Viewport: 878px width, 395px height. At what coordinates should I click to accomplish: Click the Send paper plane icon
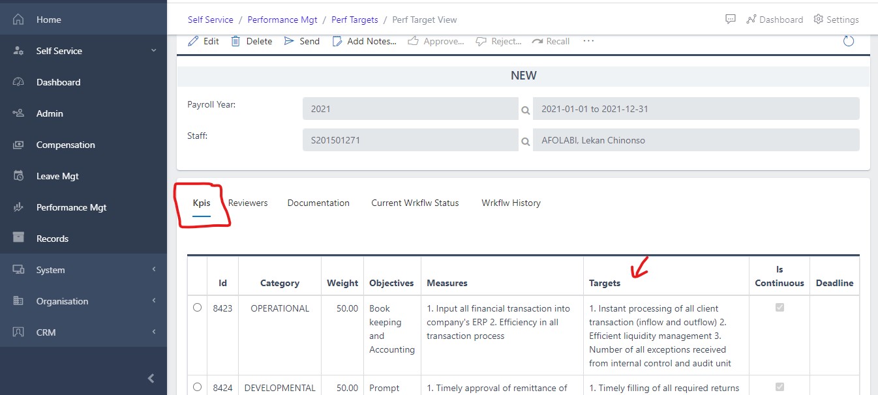[x=289, y=41]
